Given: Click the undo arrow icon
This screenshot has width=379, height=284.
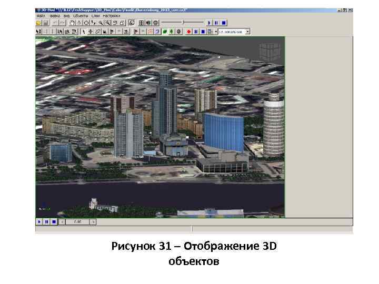Looking at the screenshot, I should [x=55, y=23].
